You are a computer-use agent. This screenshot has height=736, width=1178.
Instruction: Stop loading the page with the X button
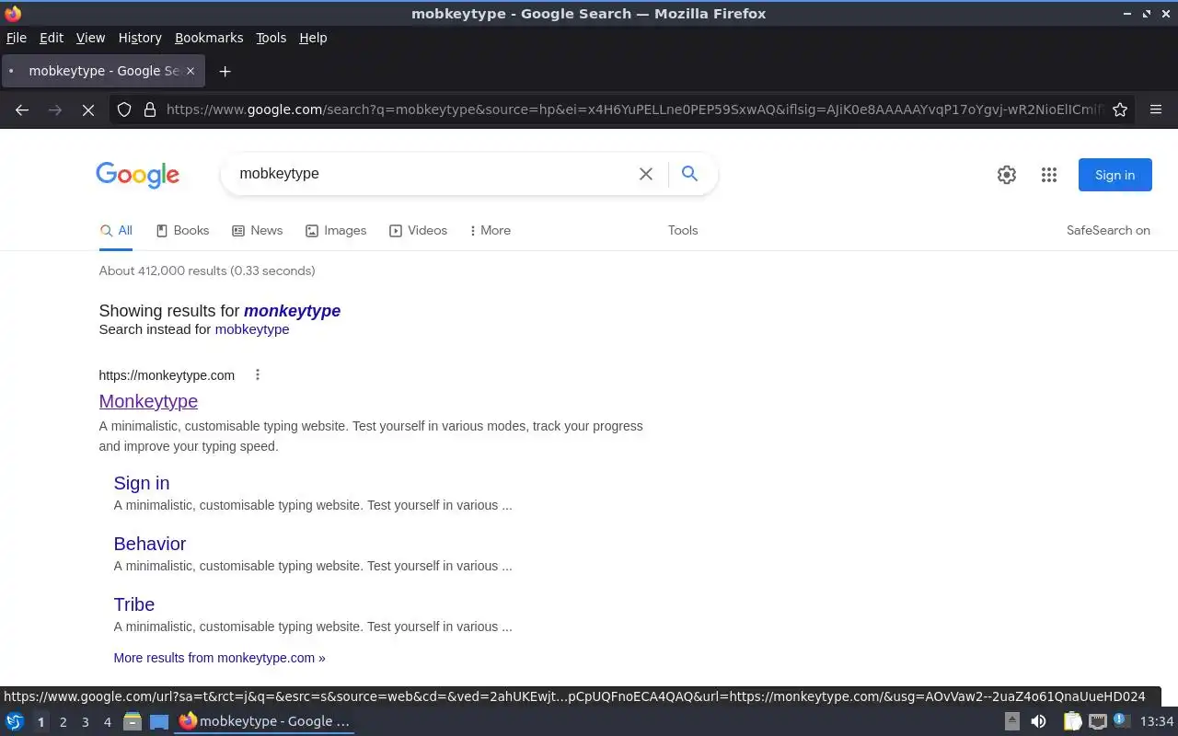(x=88, y=109)
